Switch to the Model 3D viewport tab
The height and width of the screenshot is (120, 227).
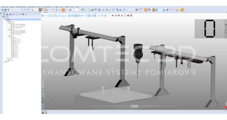click(x=45, y=13)
